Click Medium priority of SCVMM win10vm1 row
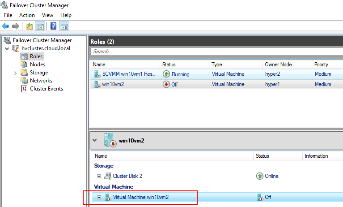The image size is (343, 207). [x=323, y=74]
